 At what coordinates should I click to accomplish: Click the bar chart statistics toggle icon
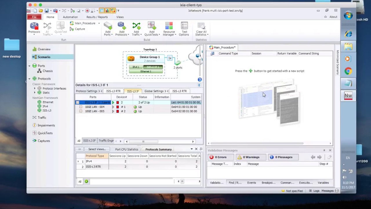[107, 11]
